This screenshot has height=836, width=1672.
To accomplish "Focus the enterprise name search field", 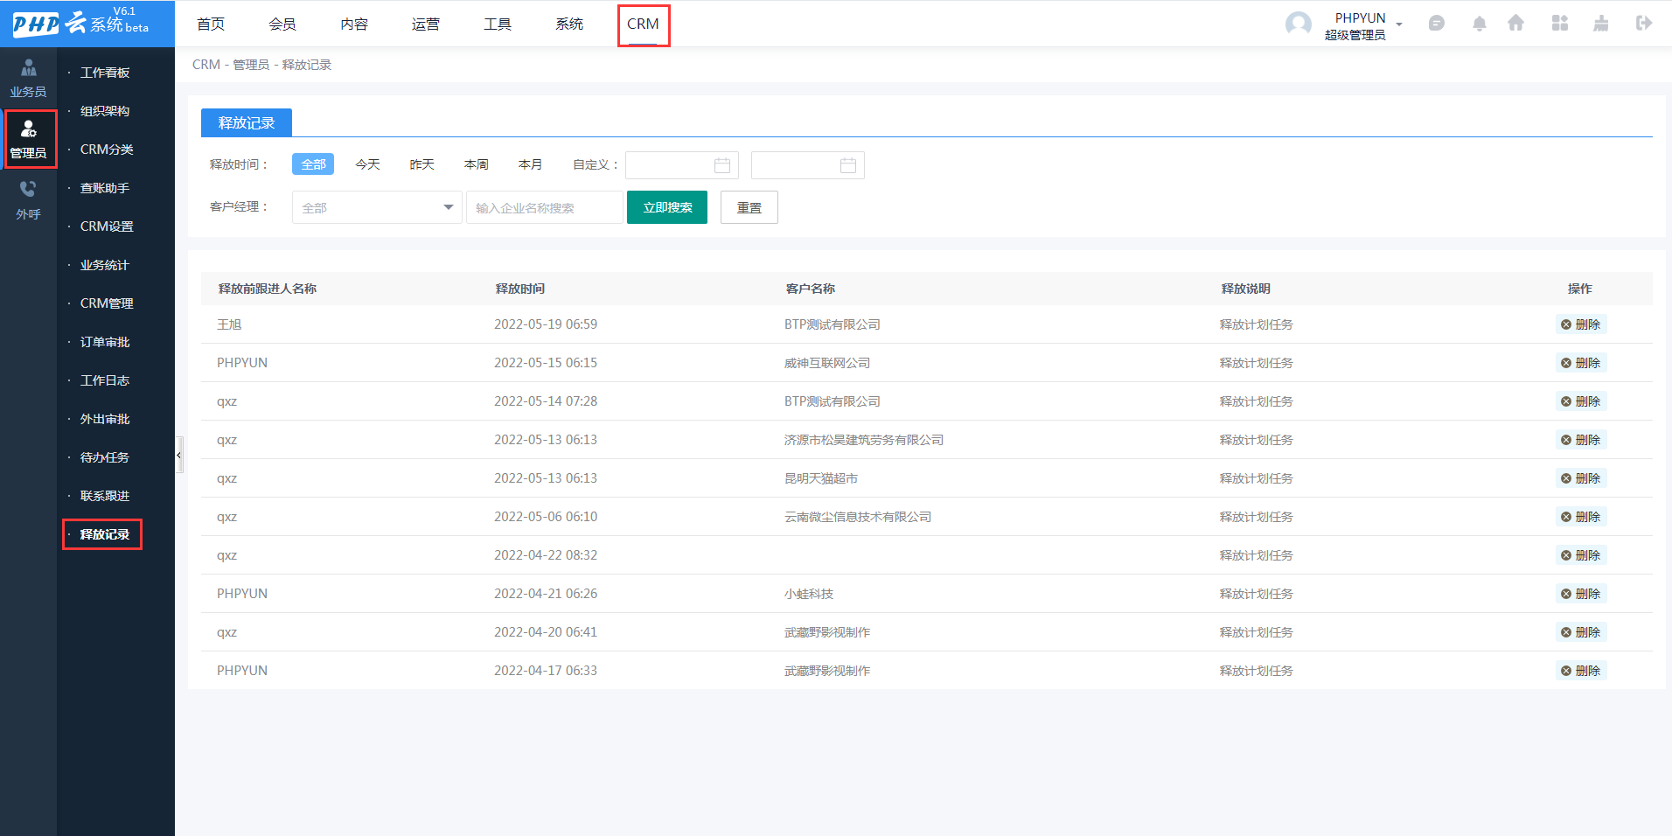I will click(x=545, y=207).
